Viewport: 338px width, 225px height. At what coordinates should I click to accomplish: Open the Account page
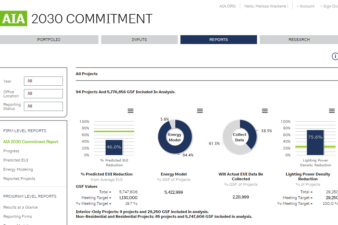pyautogui.click(x=305, y=6)
